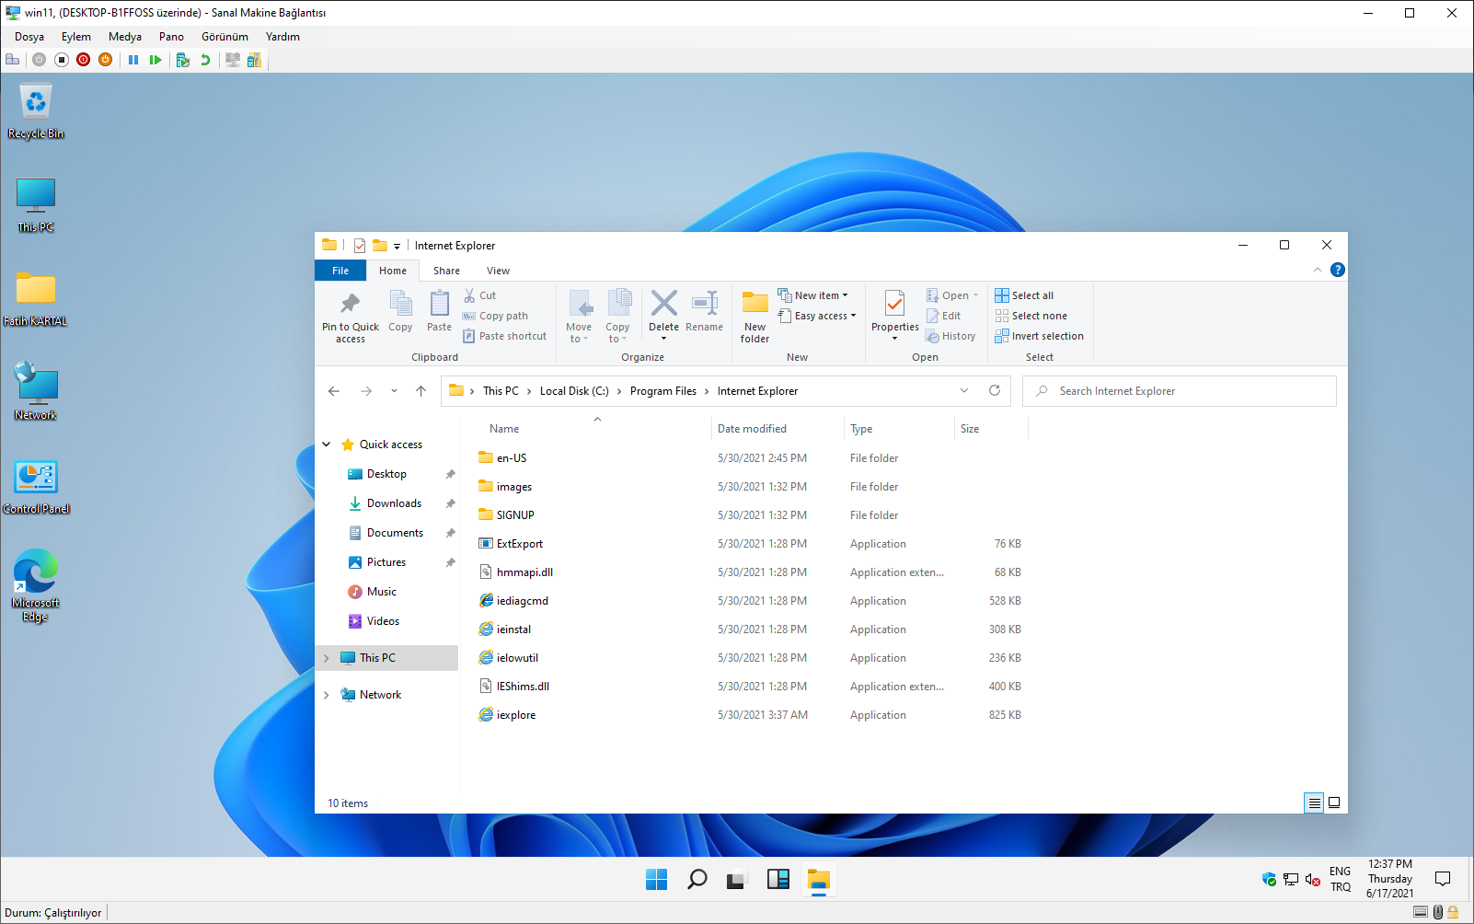Open the Customize Quick Access Toolbar dropdown
The image size is (1474, 924).
click(x=397, y=246)
